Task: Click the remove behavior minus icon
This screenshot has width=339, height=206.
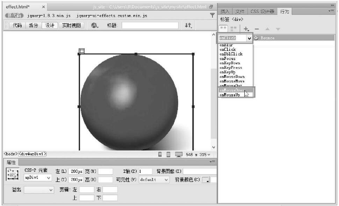Action: tap(256, 29)
